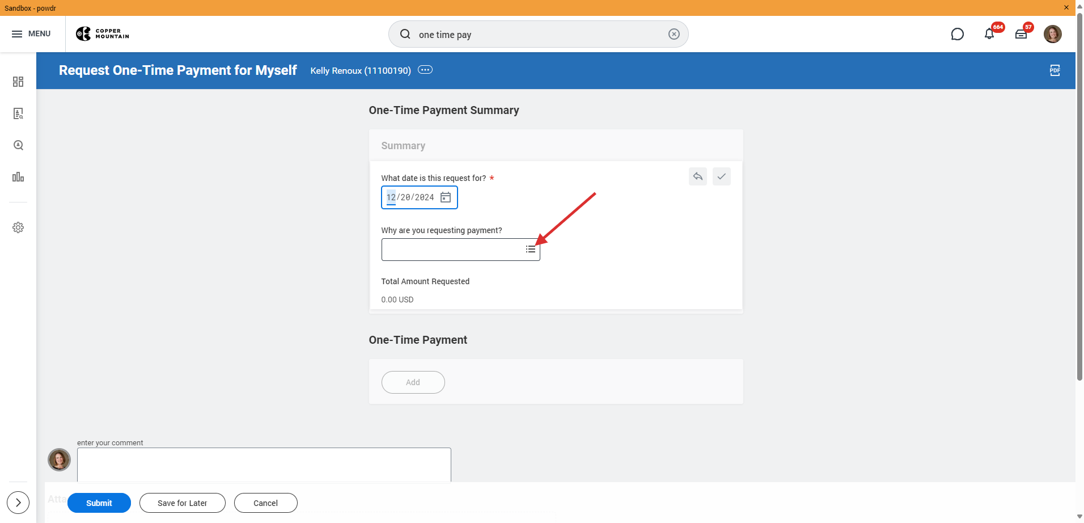
Task: Click in the 'one time pay' search field
Action: 539,34
